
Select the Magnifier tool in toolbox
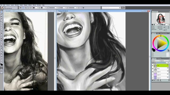(2, 59)
